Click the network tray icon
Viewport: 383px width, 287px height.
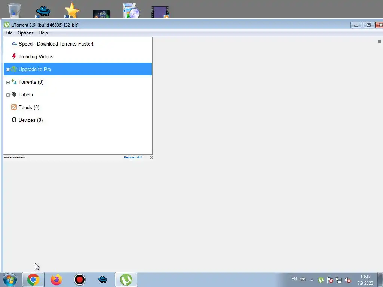[339, 280]
